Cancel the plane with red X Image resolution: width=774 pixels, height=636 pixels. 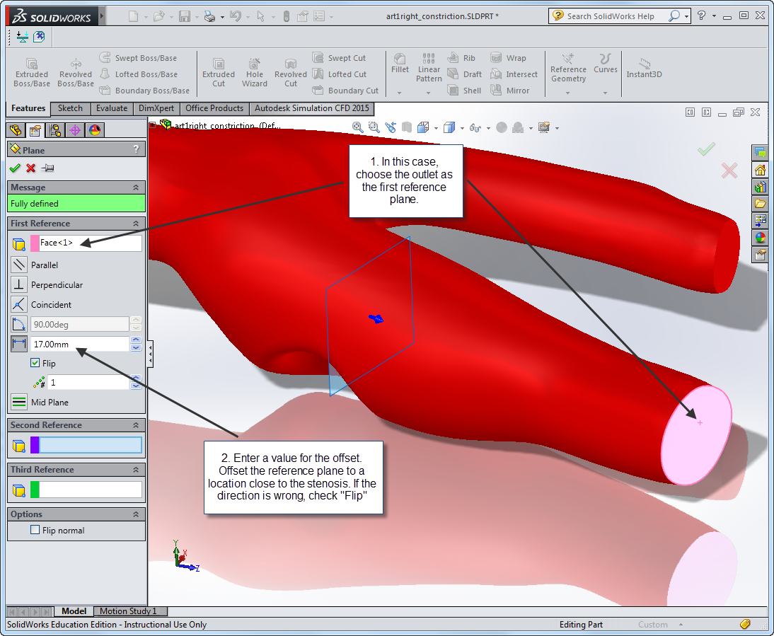coord(31,168)
